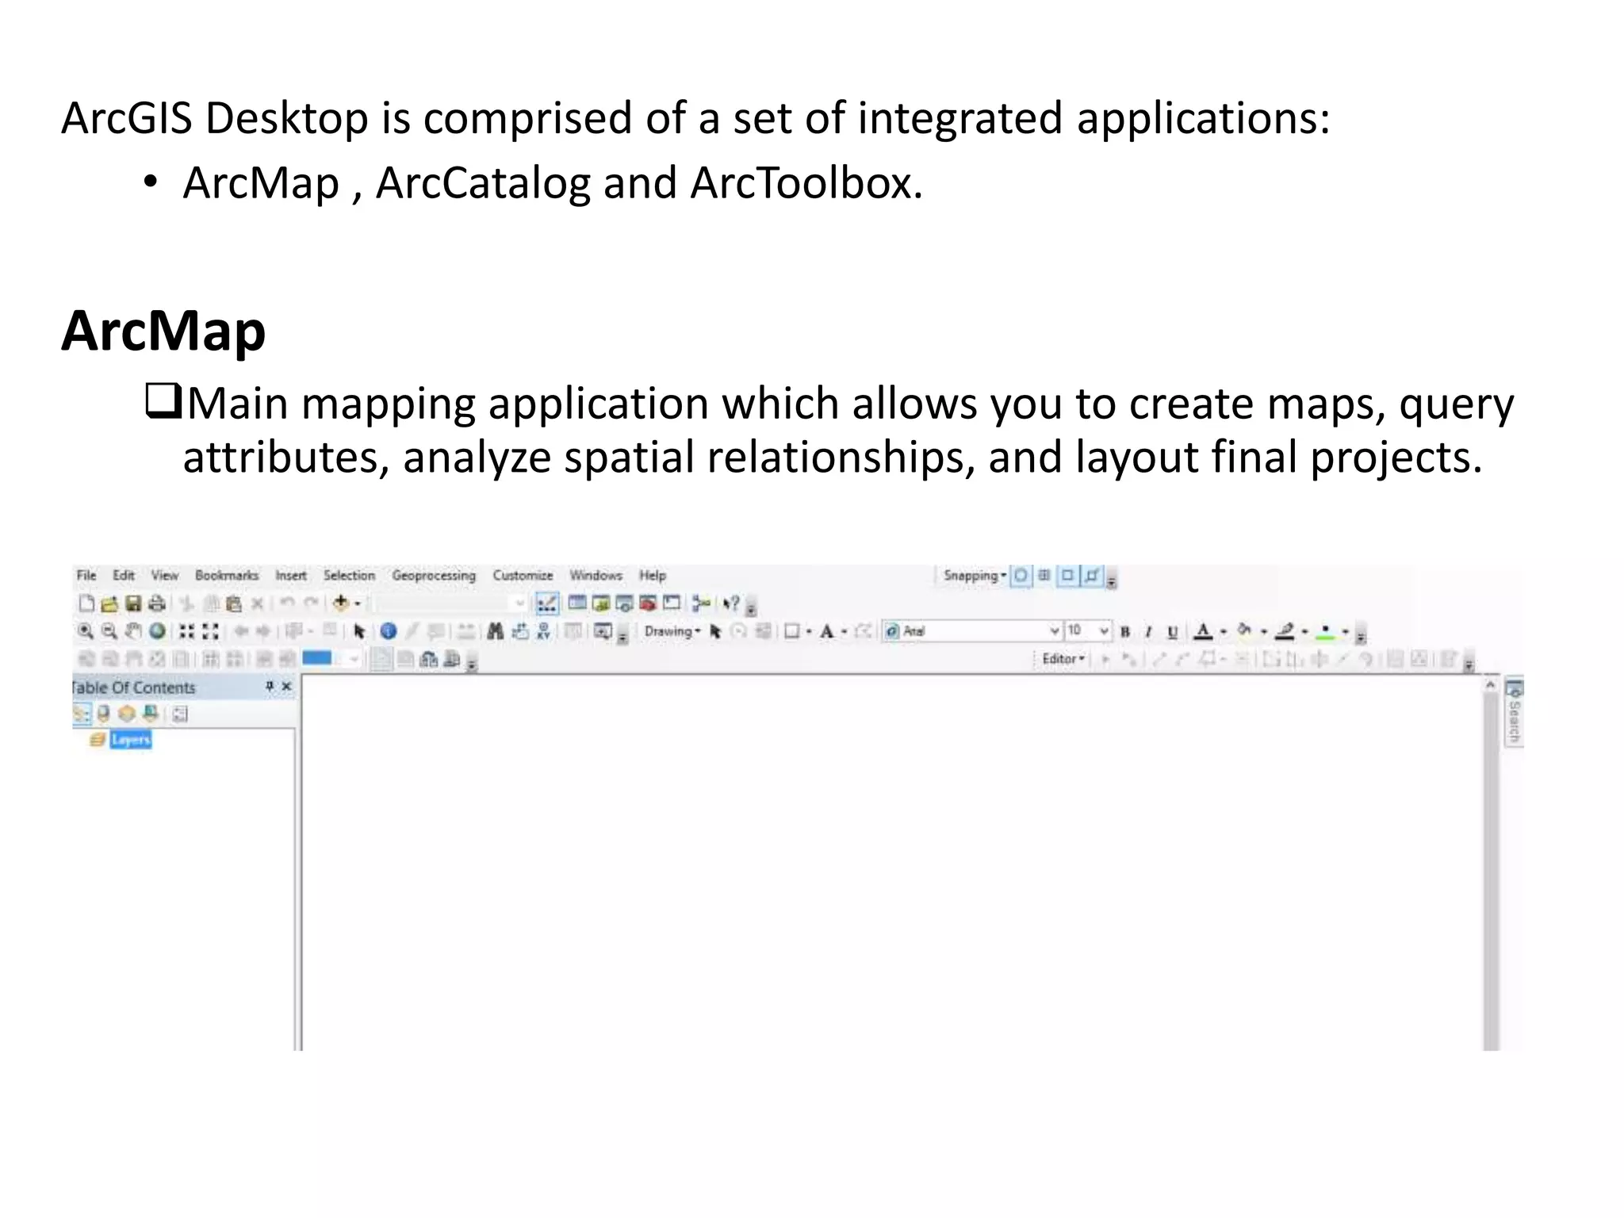Expand the rectangle shape tool dropdown

(x=809, y=632)
